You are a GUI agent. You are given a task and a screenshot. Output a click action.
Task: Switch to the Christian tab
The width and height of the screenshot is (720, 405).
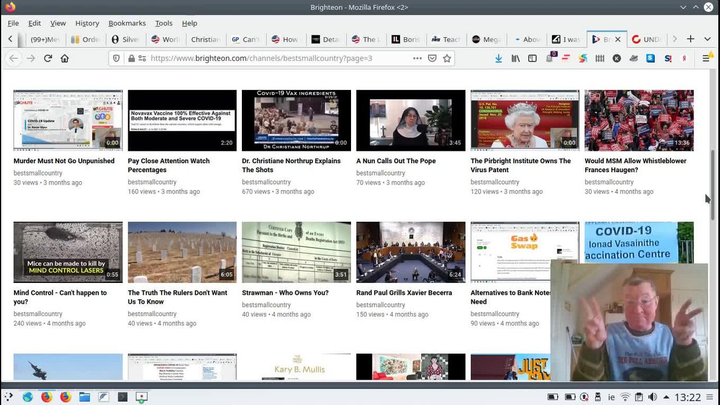(205, 39)
